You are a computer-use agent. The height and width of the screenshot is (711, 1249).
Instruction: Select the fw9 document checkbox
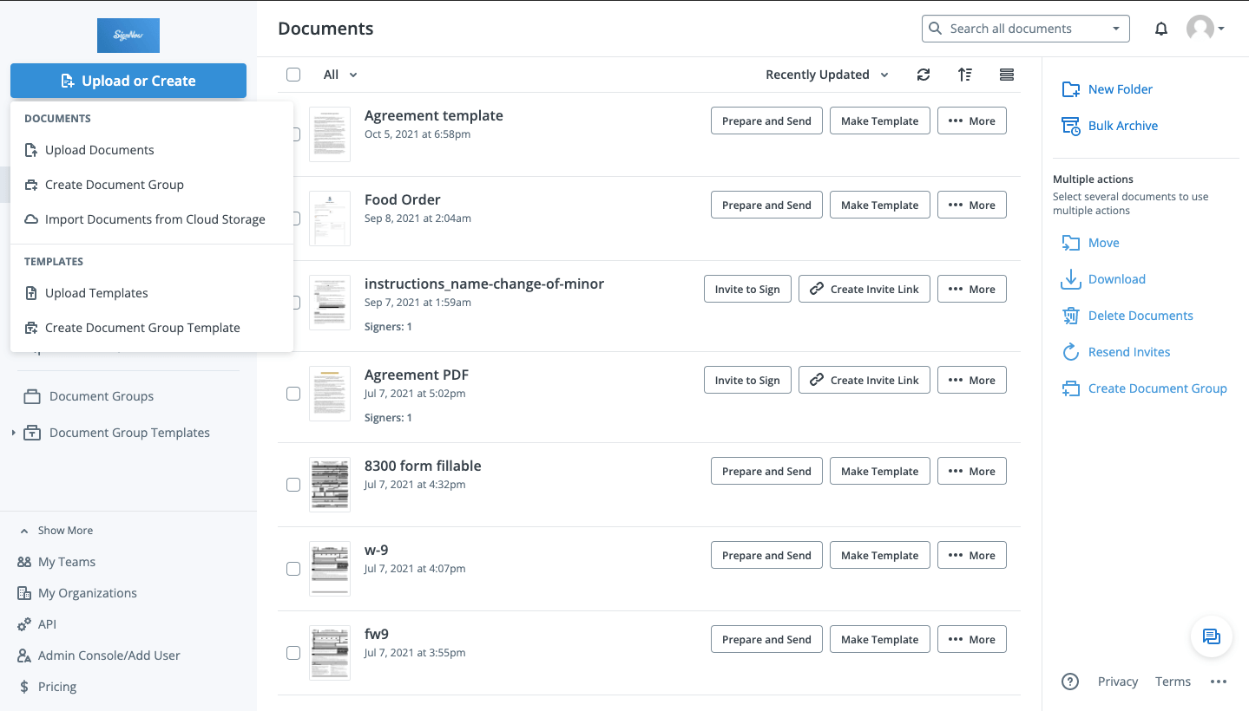pos(293,653)
